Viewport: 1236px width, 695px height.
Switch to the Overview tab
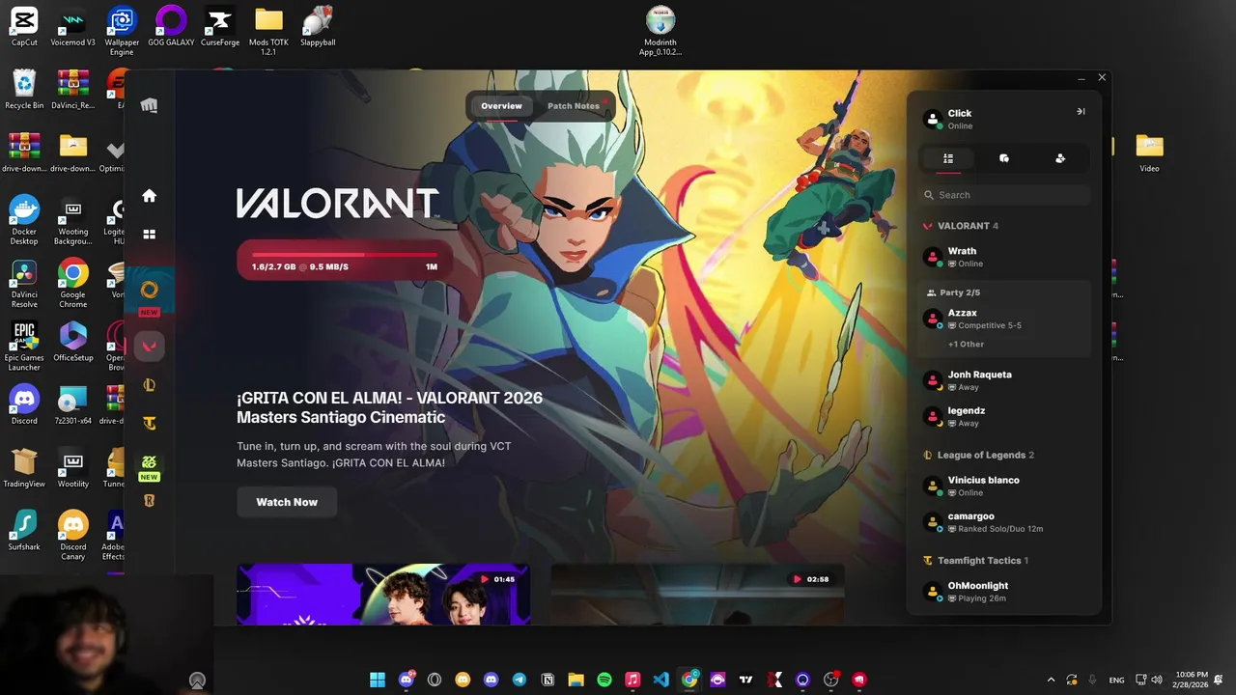pyautogui.click(x=501, y=106)
